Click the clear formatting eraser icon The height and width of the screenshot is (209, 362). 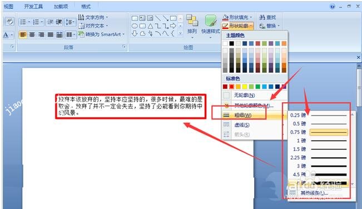(9, 22)
